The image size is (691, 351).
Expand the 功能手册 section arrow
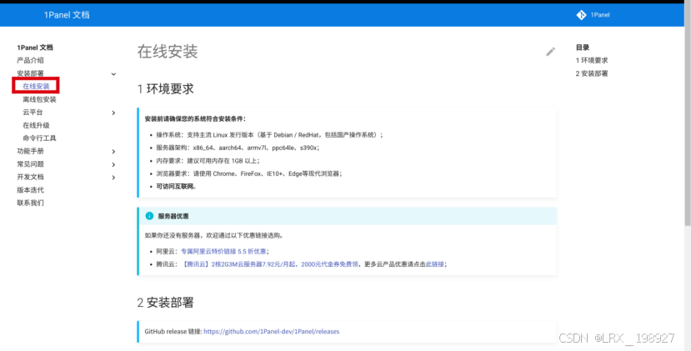pos(113,152)
